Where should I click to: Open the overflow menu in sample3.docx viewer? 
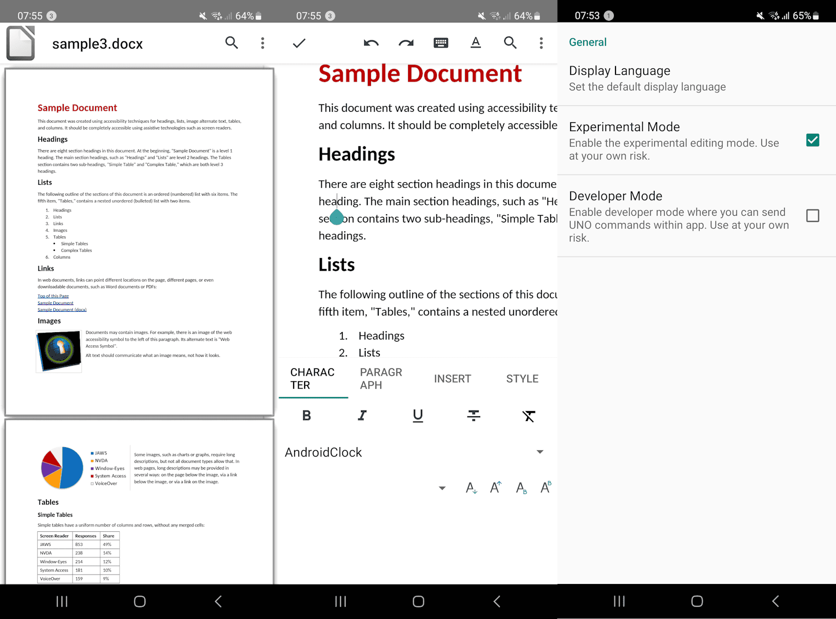tap(262, 43)
